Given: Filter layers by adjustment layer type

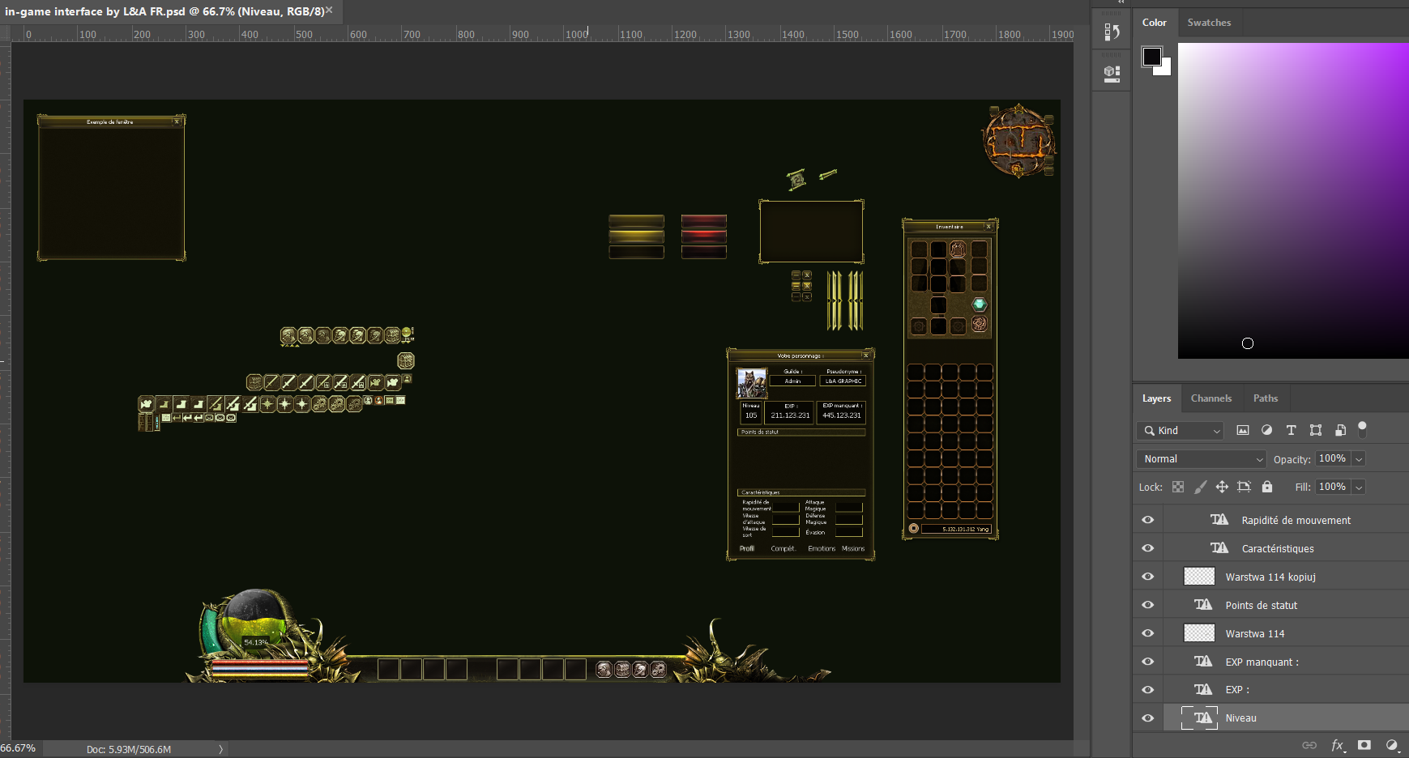Looking at the screenshot, I should coord(1266,431).
